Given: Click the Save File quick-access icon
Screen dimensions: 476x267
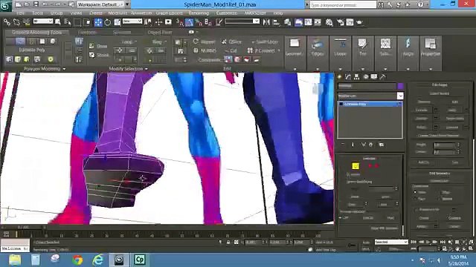Looking at the screenshot, I should (x=36, y=4).
